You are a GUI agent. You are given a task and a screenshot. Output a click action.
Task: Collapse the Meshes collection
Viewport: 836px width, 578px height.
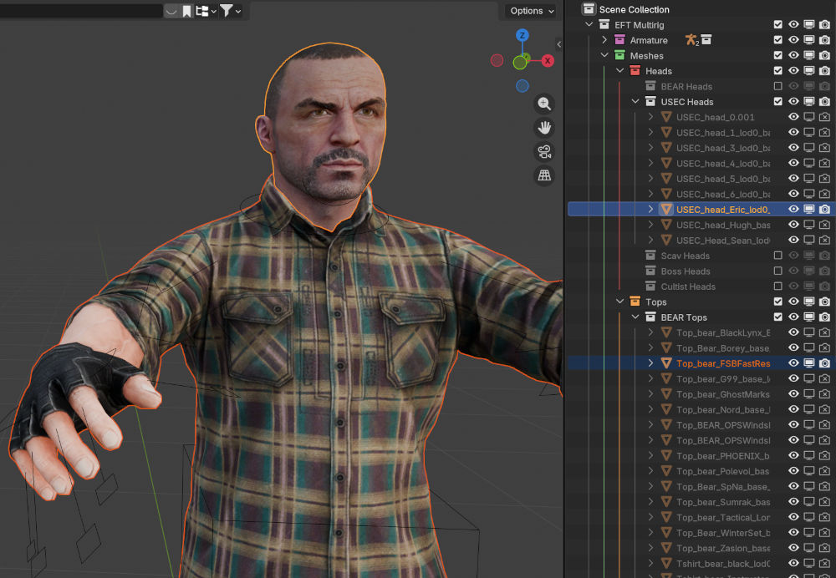pyautogui.click(x=604, y=55)
